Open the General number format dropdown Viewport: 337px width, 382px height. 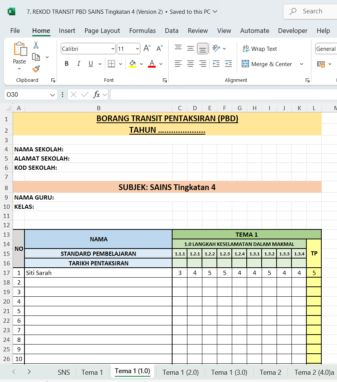326,49
